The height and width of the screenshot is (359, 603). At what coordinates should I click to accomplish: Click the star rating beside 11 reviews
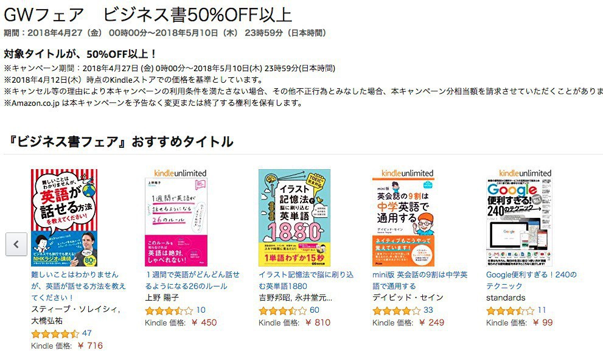pyautogui.click(x=511, y=310)
